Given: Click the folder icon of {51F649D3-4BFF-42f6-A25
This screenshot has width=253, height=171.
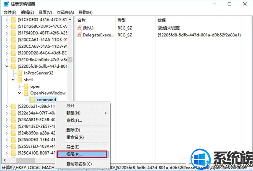Looking at the screenshot, I should pyautogui.click(x=13, y=33).
